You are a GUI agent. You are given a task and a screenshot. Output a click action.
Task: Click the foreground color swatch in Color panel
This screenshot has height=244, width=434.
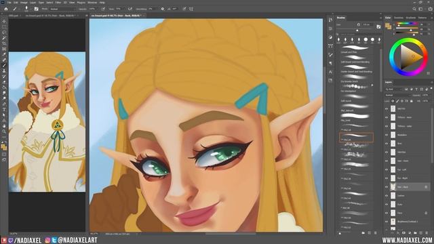(387, 26)
